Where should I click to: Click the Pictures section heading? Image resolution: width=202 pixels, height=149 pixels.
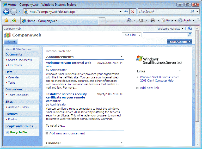click(x=11, y=114)
